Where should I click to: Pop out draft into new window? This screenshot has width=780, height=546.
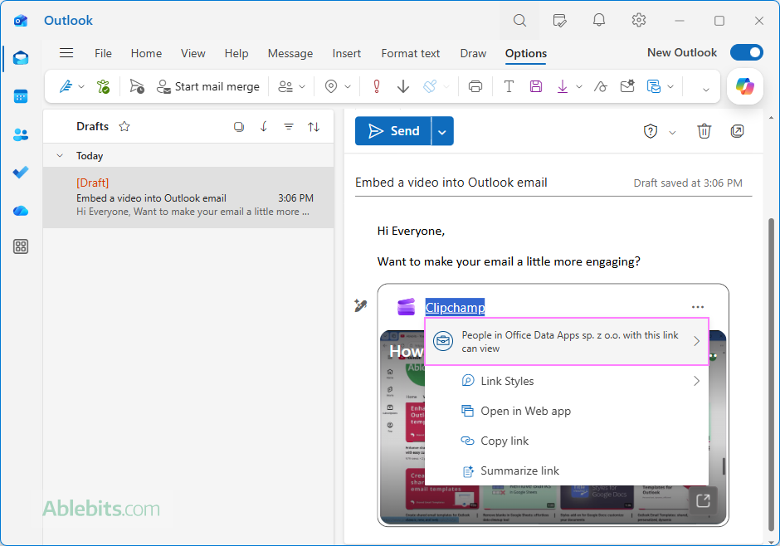pyautogui.click(x=737, y=131)
